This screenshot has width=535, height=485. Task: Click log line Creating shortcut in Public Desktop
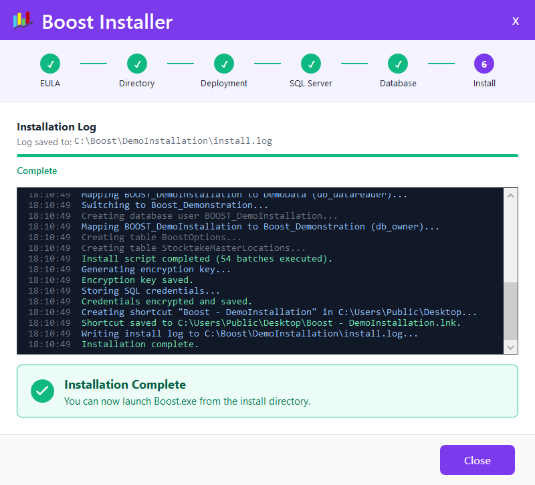click(x=279, y=312)
